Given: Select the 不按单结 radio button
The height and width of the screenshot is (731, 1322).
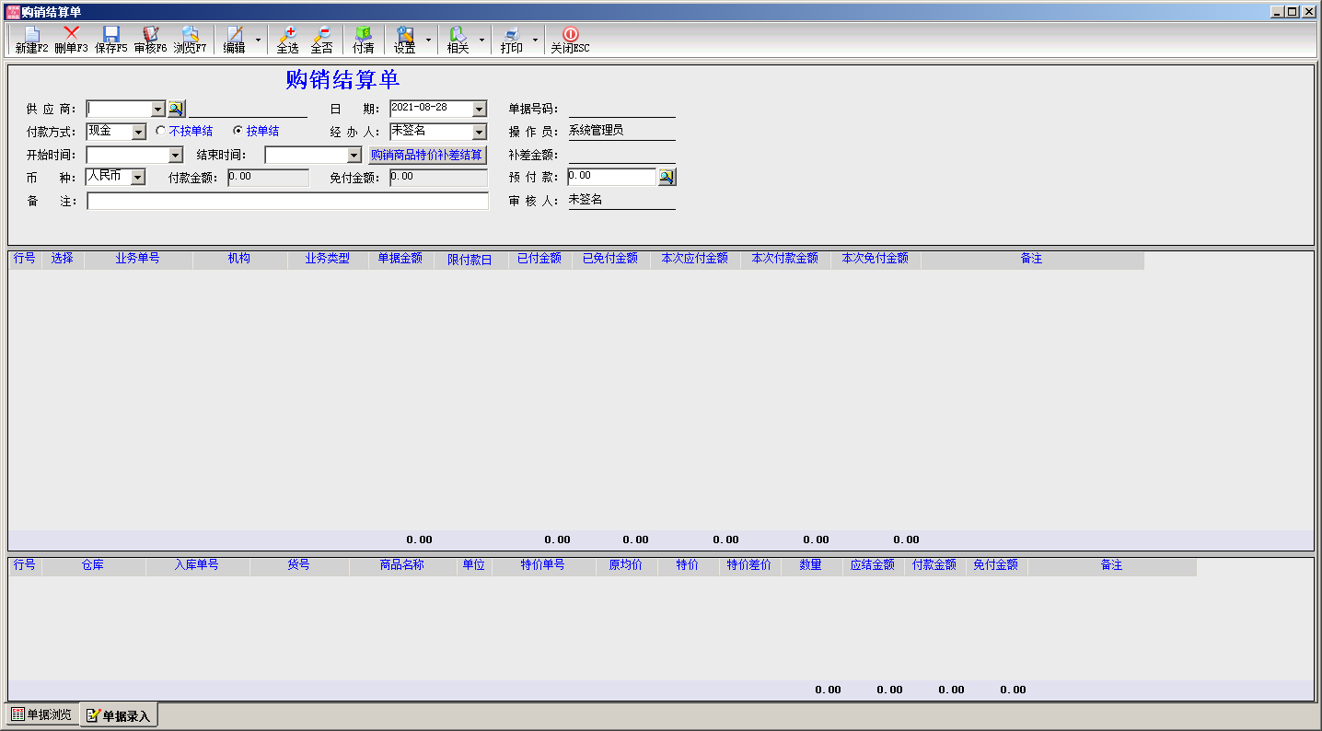Looking at the screenshot, I should [x=161, y=131].
